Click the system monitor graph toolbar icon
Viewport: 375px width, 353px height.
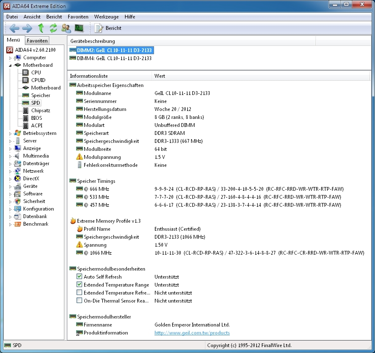[x=79, y=28]
